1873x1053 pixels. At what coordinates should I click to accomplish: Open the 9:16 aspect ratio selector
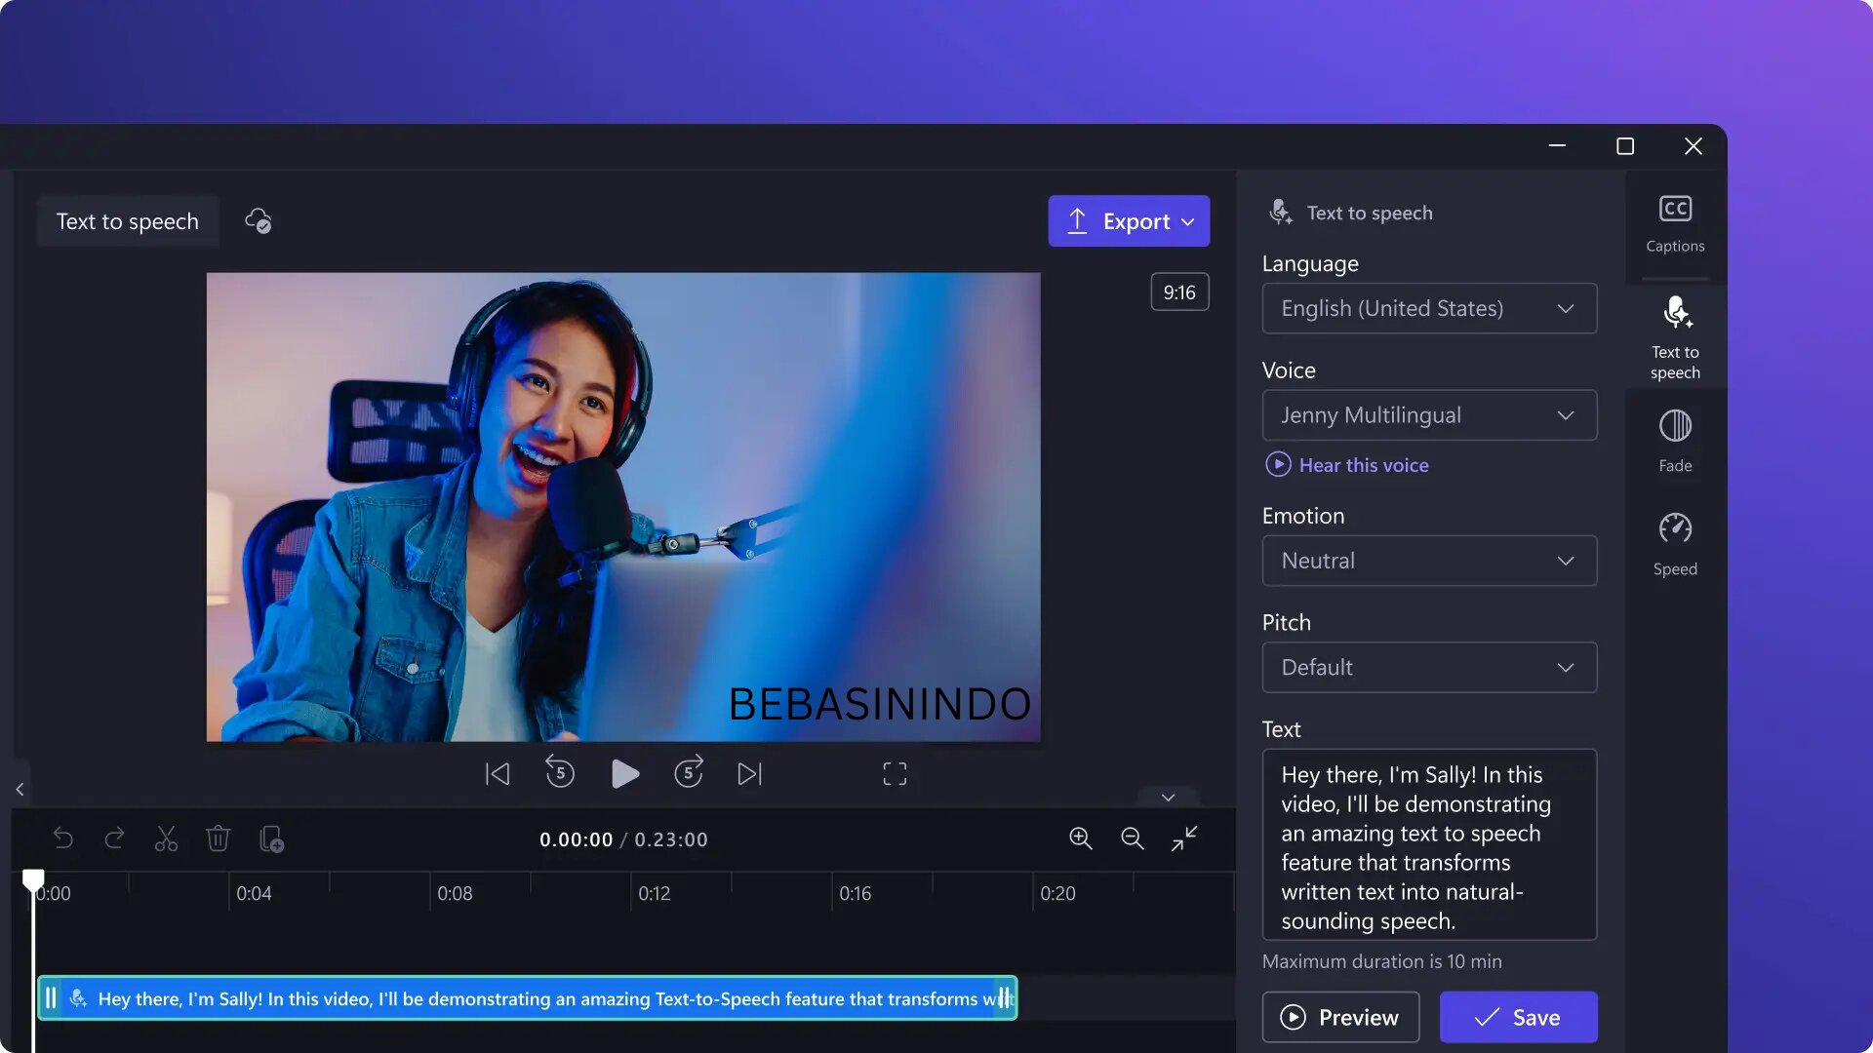tap(1179, 292)
